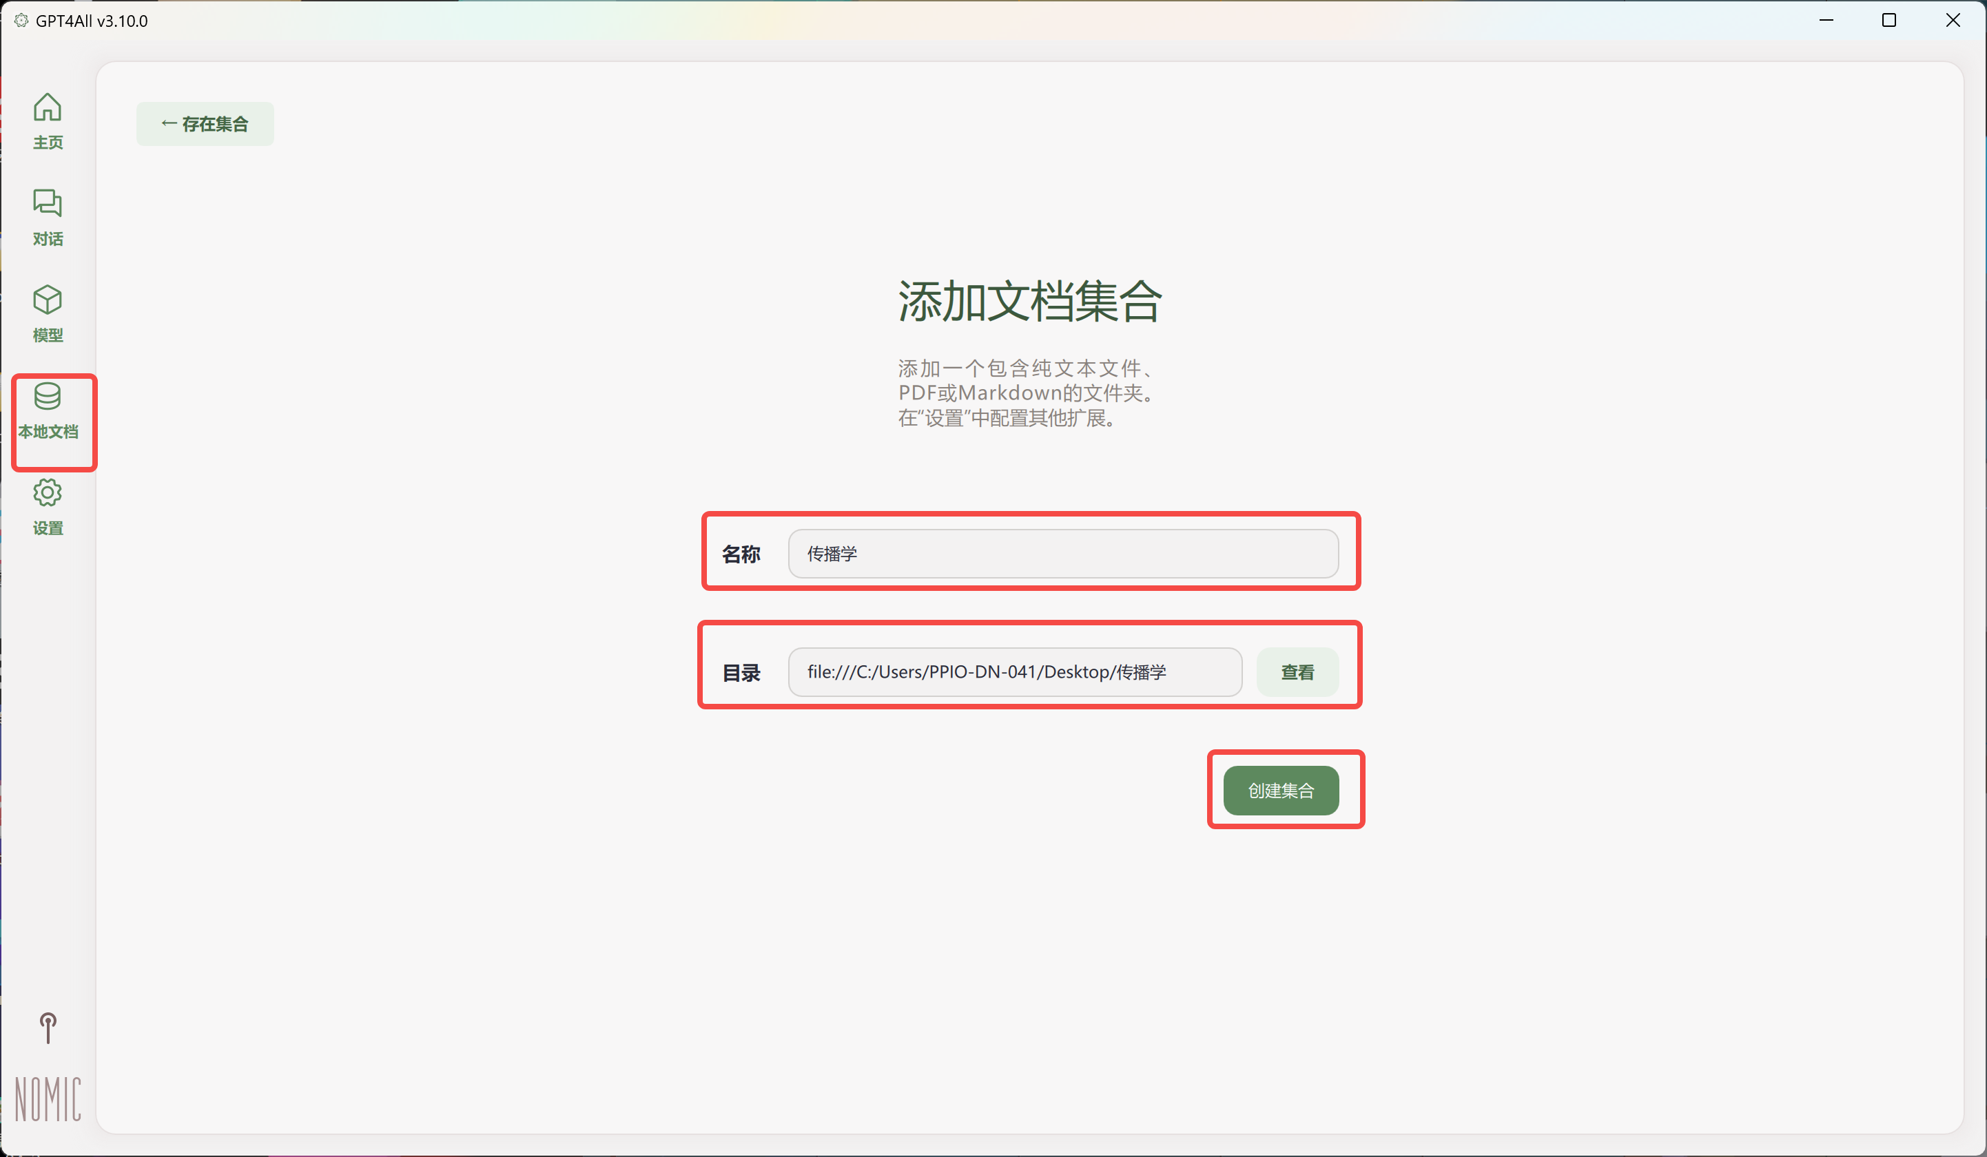
Task: Click the 目录 label
Action: pos(741,673)
